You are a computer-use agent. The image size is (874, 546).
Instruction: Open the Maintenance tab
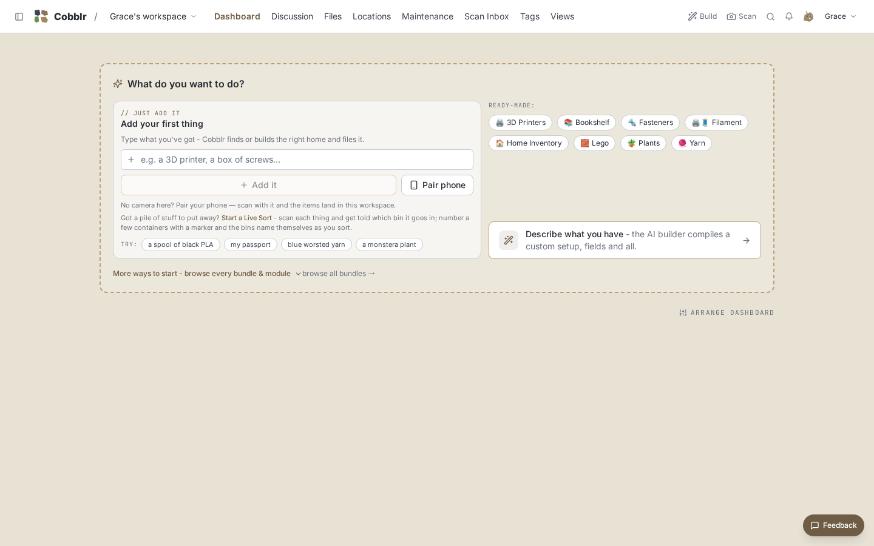coord(427,16)
